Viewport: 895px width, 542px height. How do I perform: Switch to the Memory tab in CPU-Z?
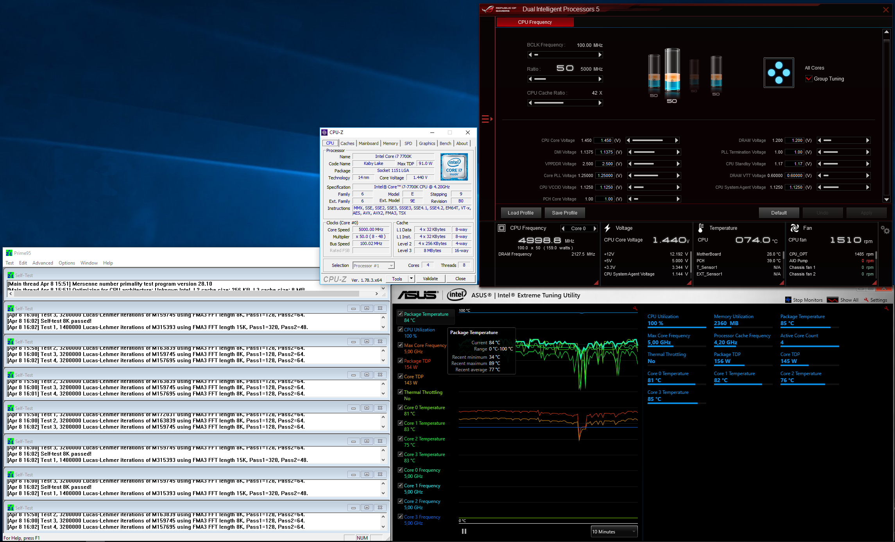pyautogui.click(x=390, y=143)
